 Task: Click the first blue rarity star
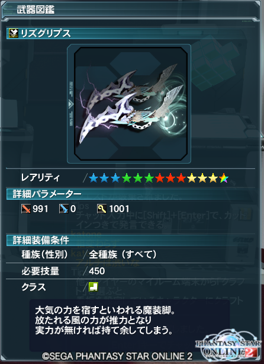click(94, 178)
